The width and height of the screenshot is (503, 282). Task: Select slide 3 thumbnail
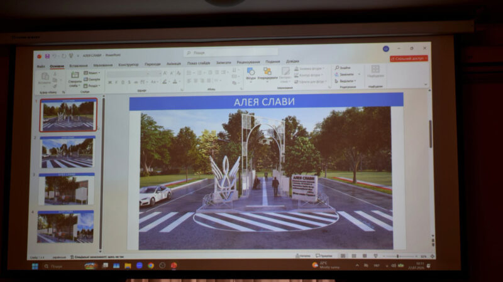(67, 189)
